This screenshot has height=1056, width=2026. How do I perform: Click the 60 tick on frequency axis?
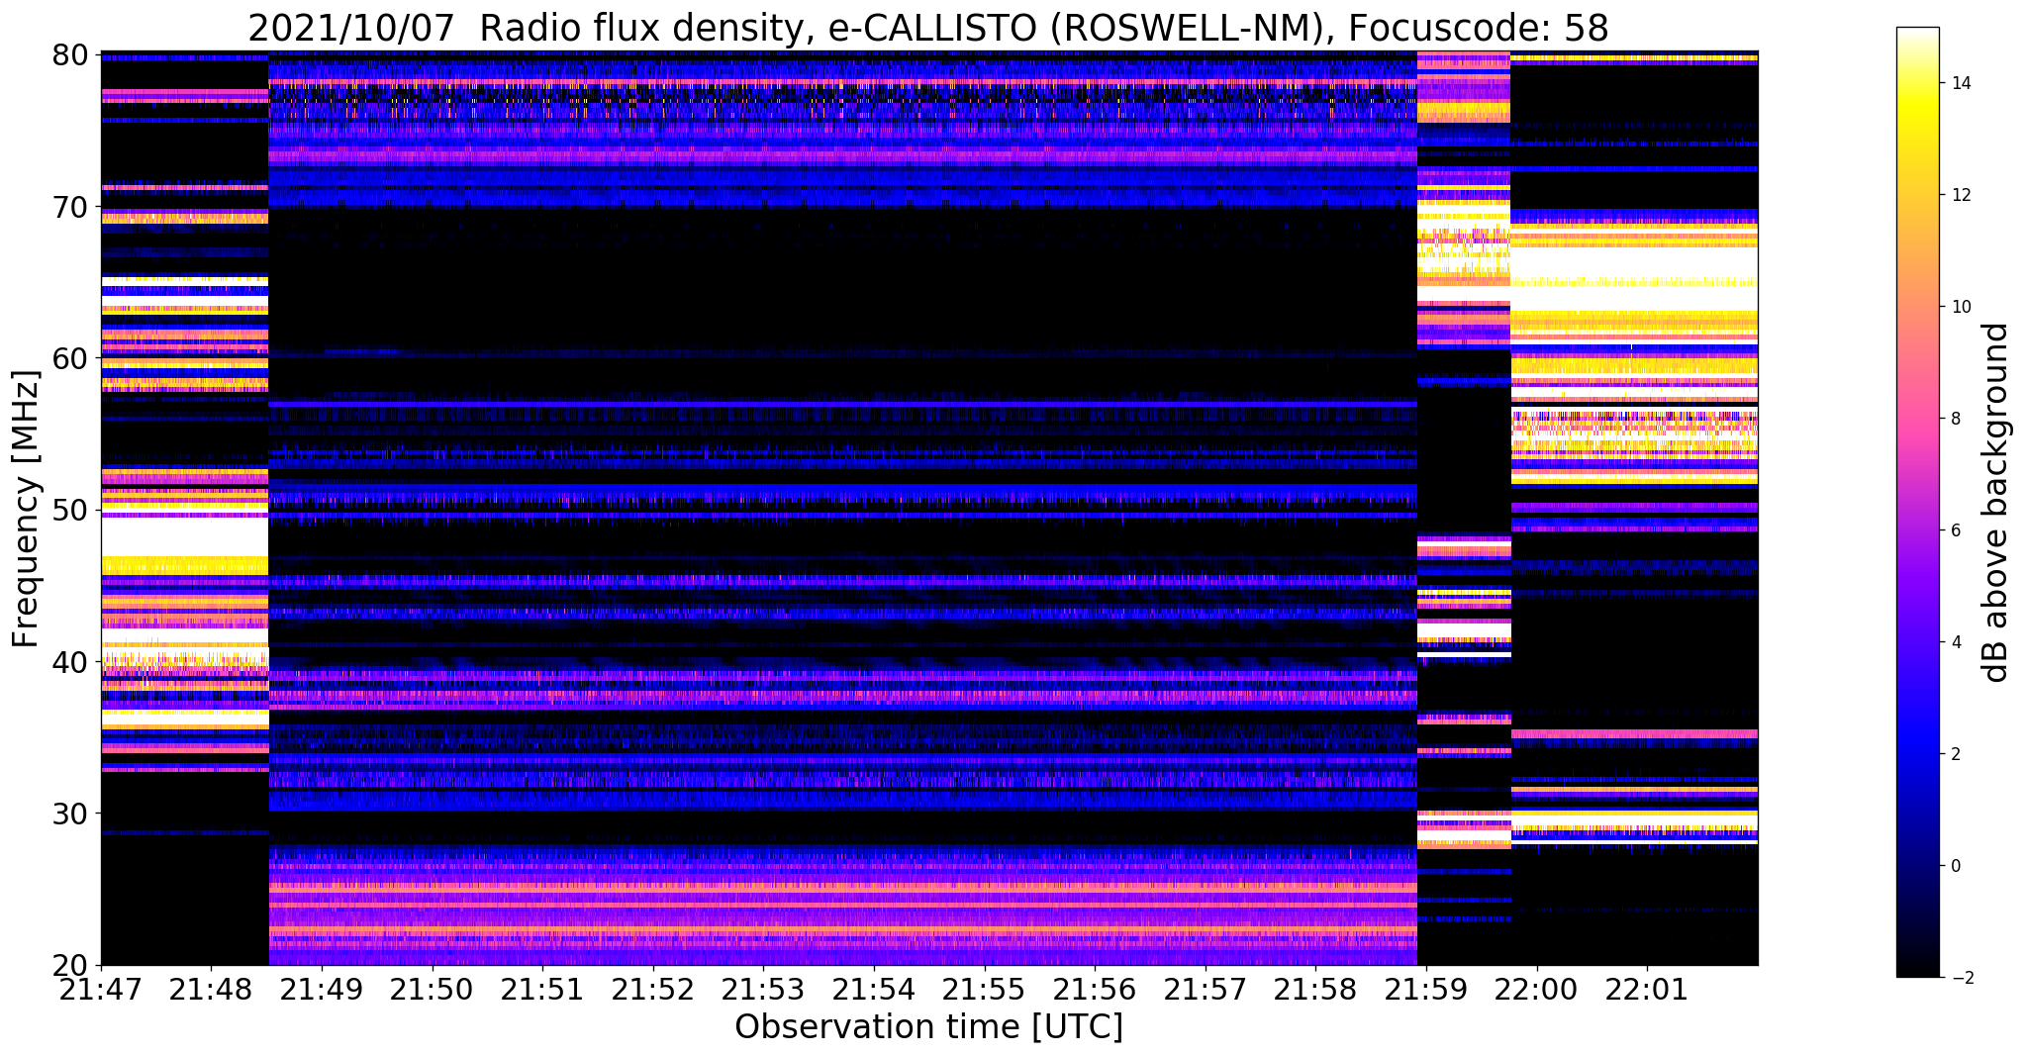[70, 358]
